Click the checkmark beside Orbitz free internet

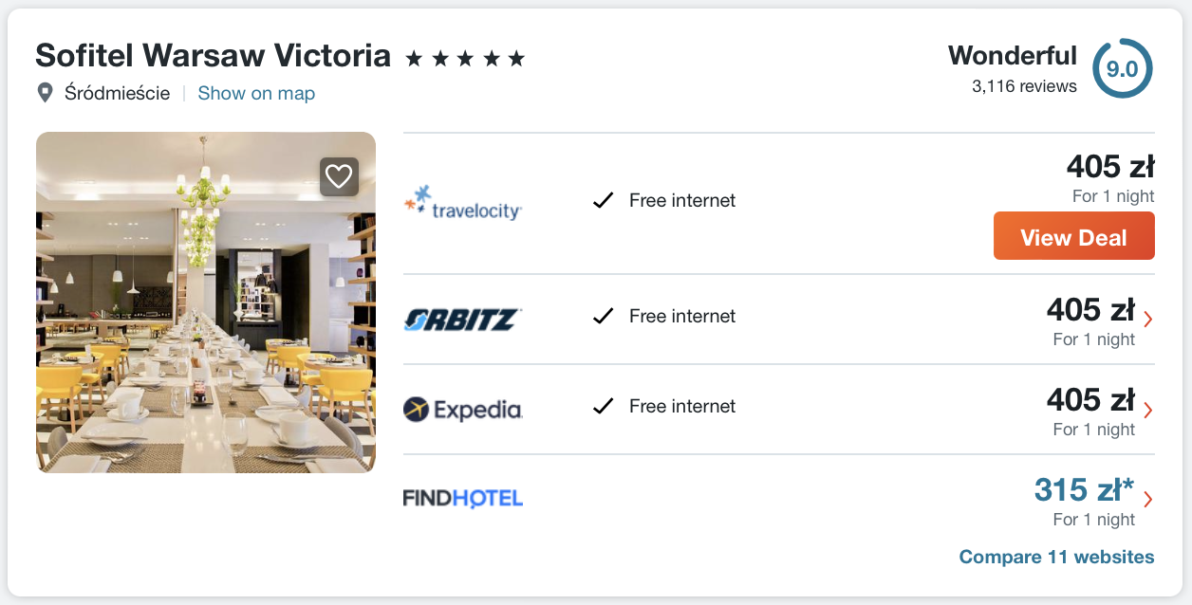[x=603, y=317]
